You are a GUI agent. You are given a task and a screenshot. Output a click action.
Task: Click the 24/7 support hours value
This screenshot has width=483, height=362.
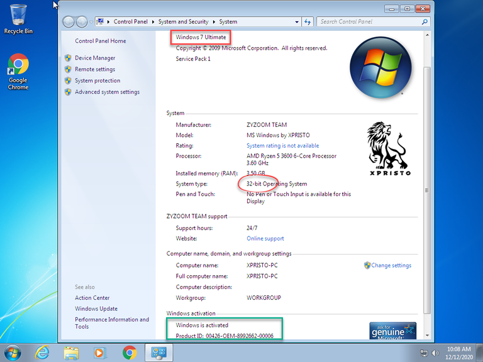[x=252, y=228]
